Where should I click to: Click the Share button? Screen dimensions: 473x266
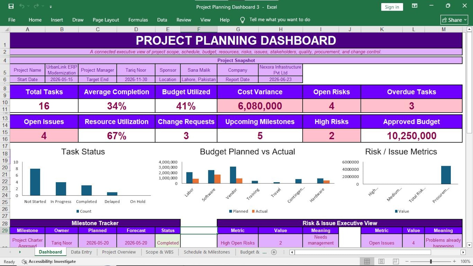[454, 20]
